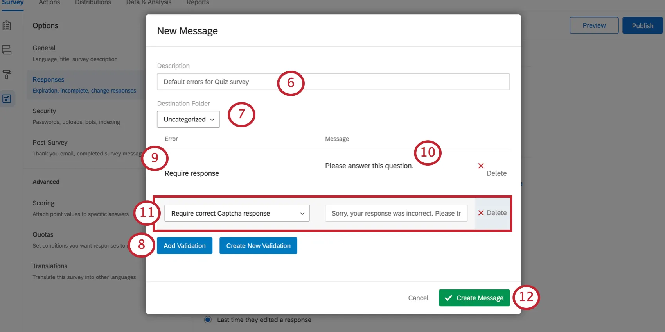The image size is (665, 332).
Task: Select the 'Last time they edited a response' radio button
Action: click(208, 320)
